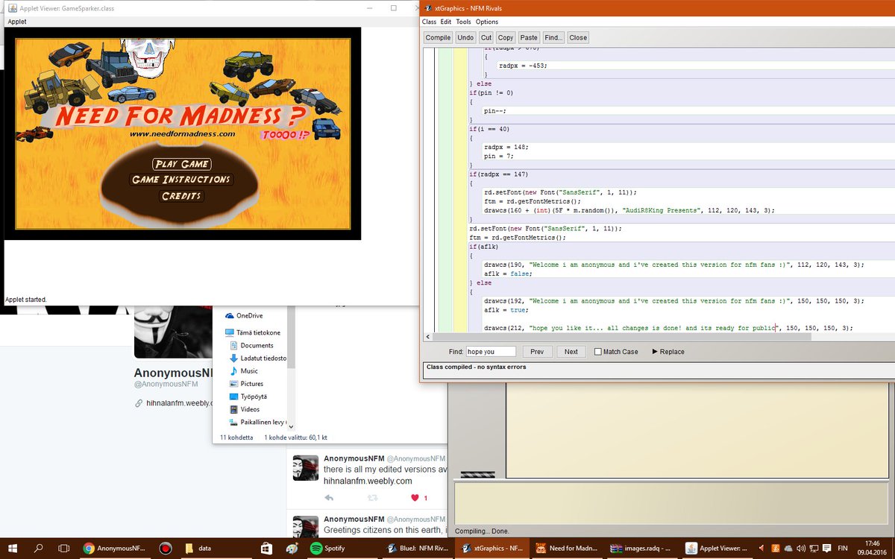
Task: Switch to Applet Viewer taskbar item
Action: point(717,549)
